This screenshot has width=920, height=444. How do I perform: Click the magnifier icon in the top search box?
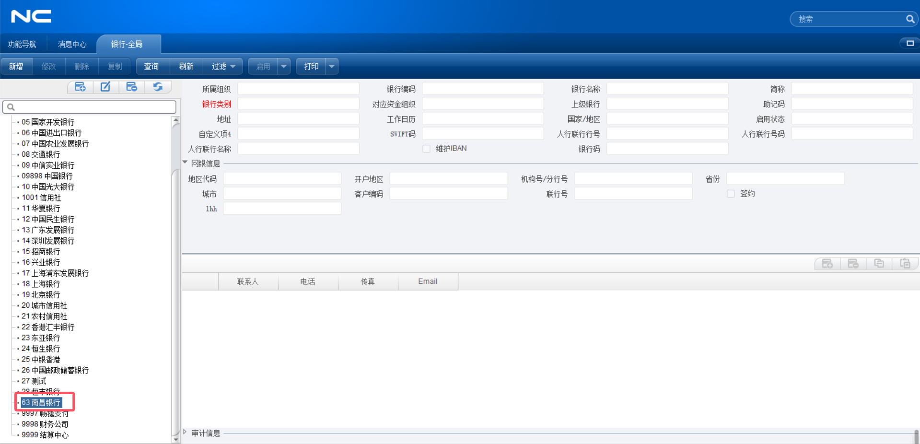[909, 19]
